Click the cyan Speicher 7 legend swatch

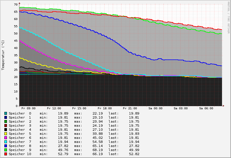coord(6,142)
